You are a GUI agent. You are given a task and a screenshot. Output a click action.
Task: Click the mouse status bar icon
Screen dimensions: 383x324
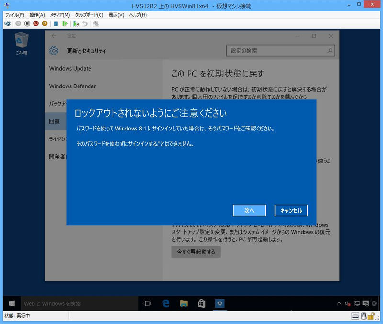click(x=364, y=316)
